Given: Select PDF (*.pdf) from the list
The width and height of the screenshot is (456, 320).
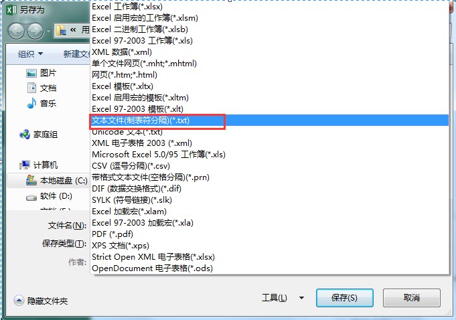Looking at the screenshot, I should pos(269,234).
